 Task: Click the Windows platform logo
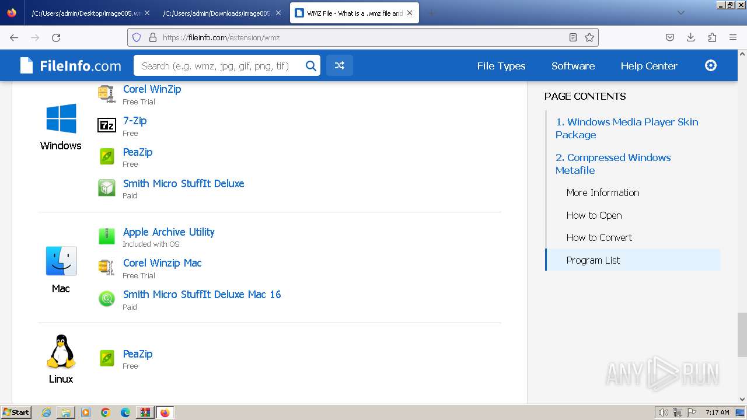pos(61,118)
